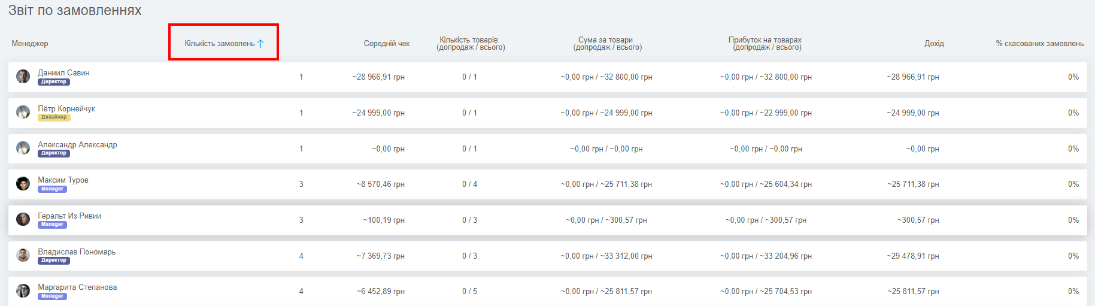Click the sort arrow beside Кількість замовлень
This screenshot has width=1095, height=306.
pyautogui.click(x=260, y=43)
